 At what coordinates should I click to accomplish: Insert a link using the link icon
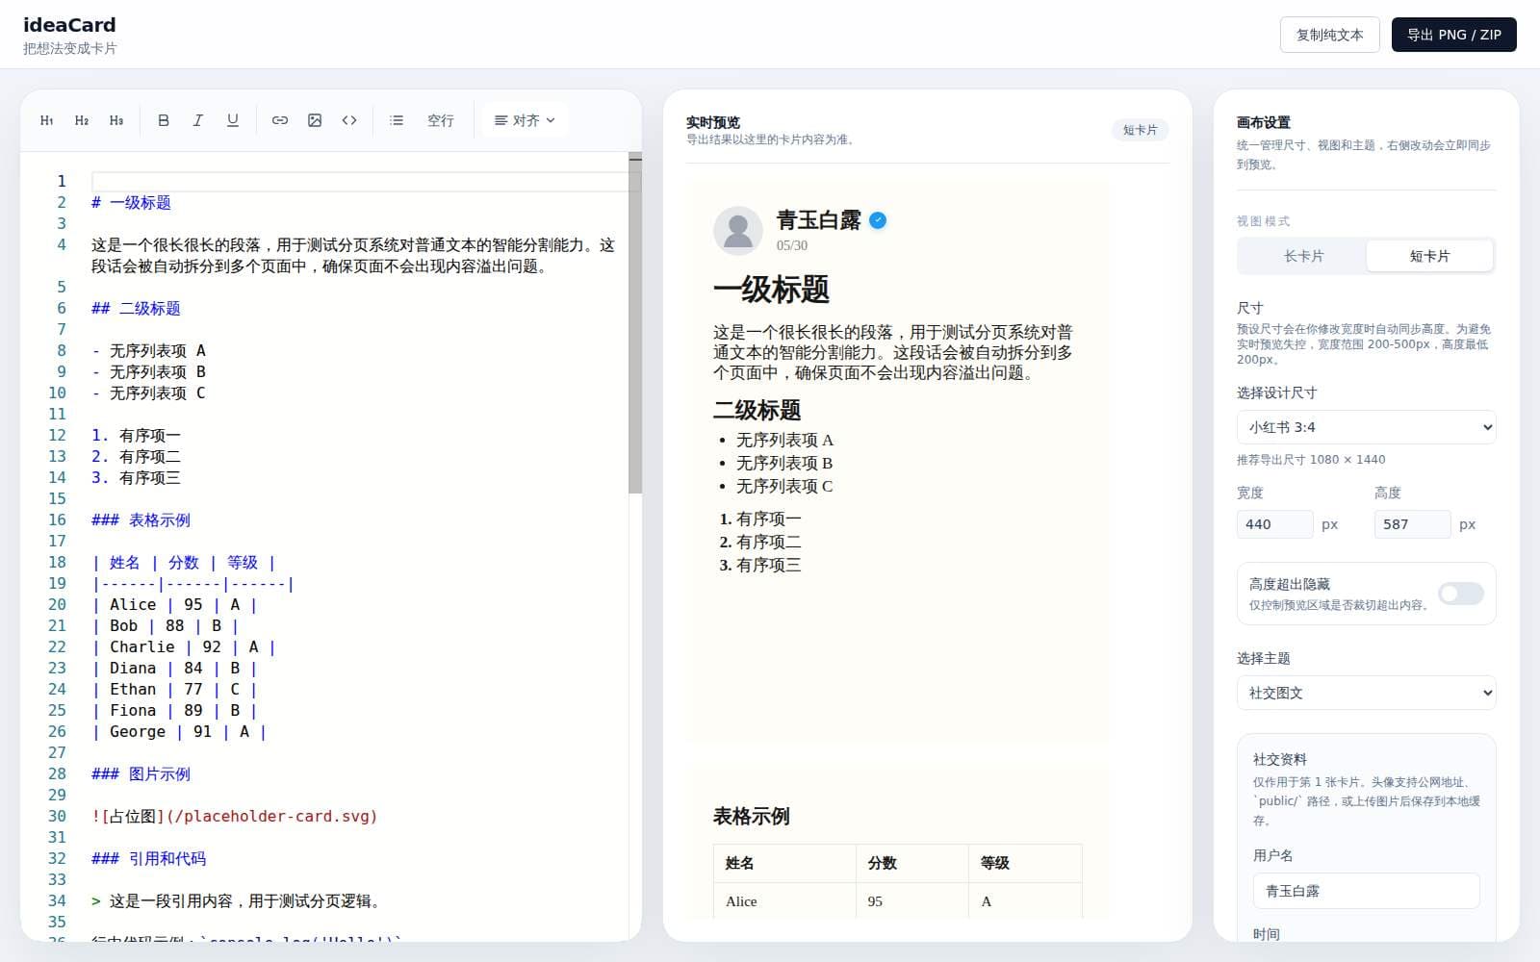(280, 120)
